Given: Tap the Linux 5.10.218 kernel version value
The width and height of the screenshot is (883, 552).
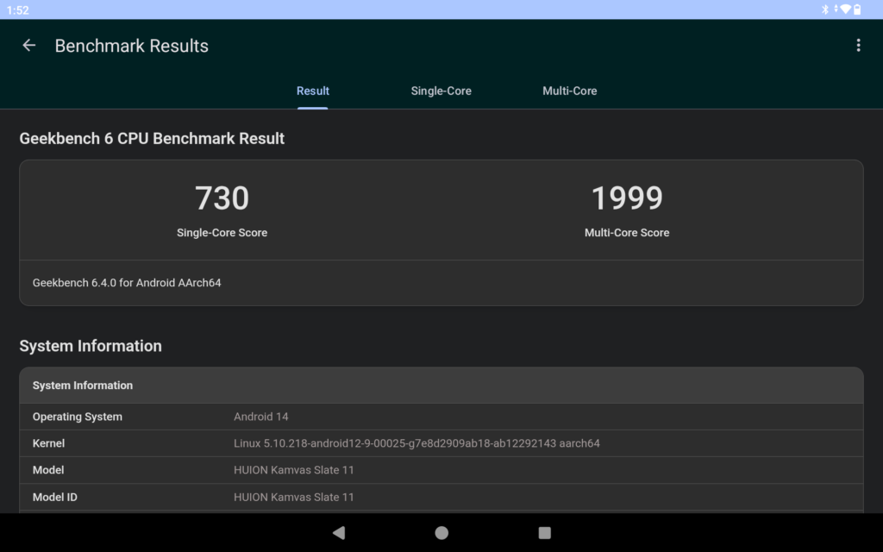Looking at the screenshot, I should click(416, 443).
